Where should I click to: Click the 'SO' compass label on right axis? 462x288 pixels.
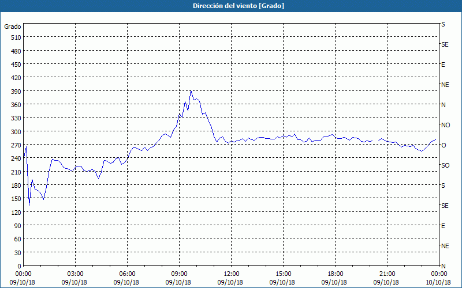pos(445,165)
